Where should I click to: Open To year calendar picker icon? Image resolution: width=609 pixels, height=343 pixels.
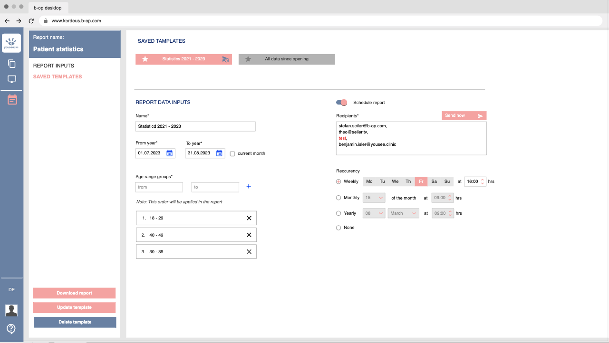click(x=219, y=153)
